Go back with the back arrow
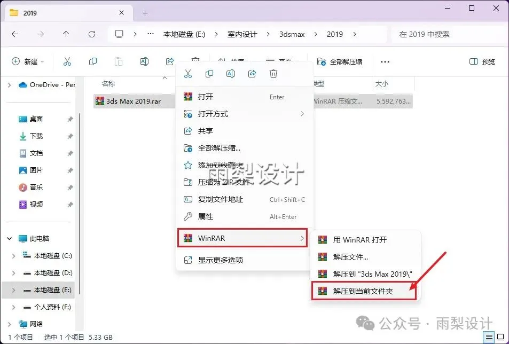This screenshot has width=509, height=344. tap(15, 34)
